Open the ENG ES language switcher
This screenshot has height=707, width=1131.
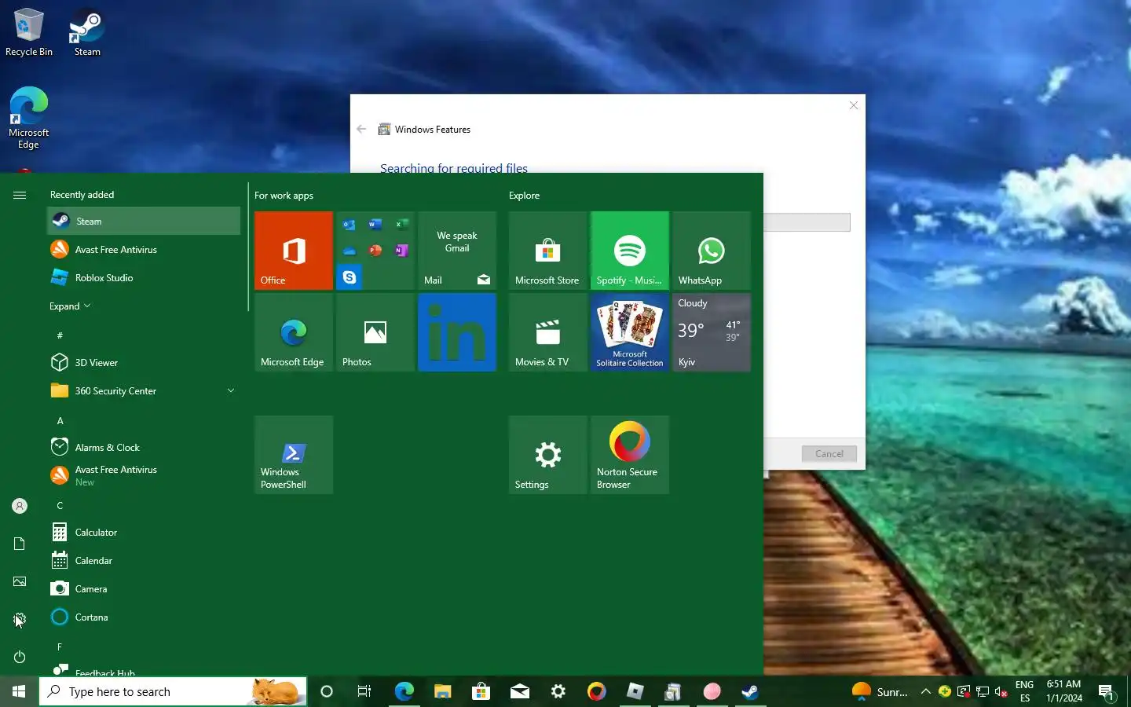click(x=1024, y=691)
